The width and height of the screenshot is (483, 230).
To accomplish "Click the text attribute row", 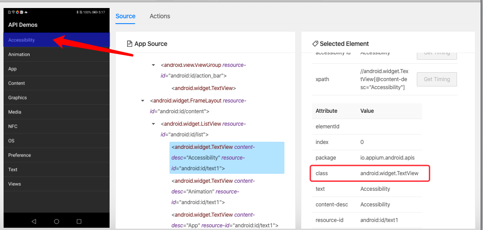I will (367, 189).
